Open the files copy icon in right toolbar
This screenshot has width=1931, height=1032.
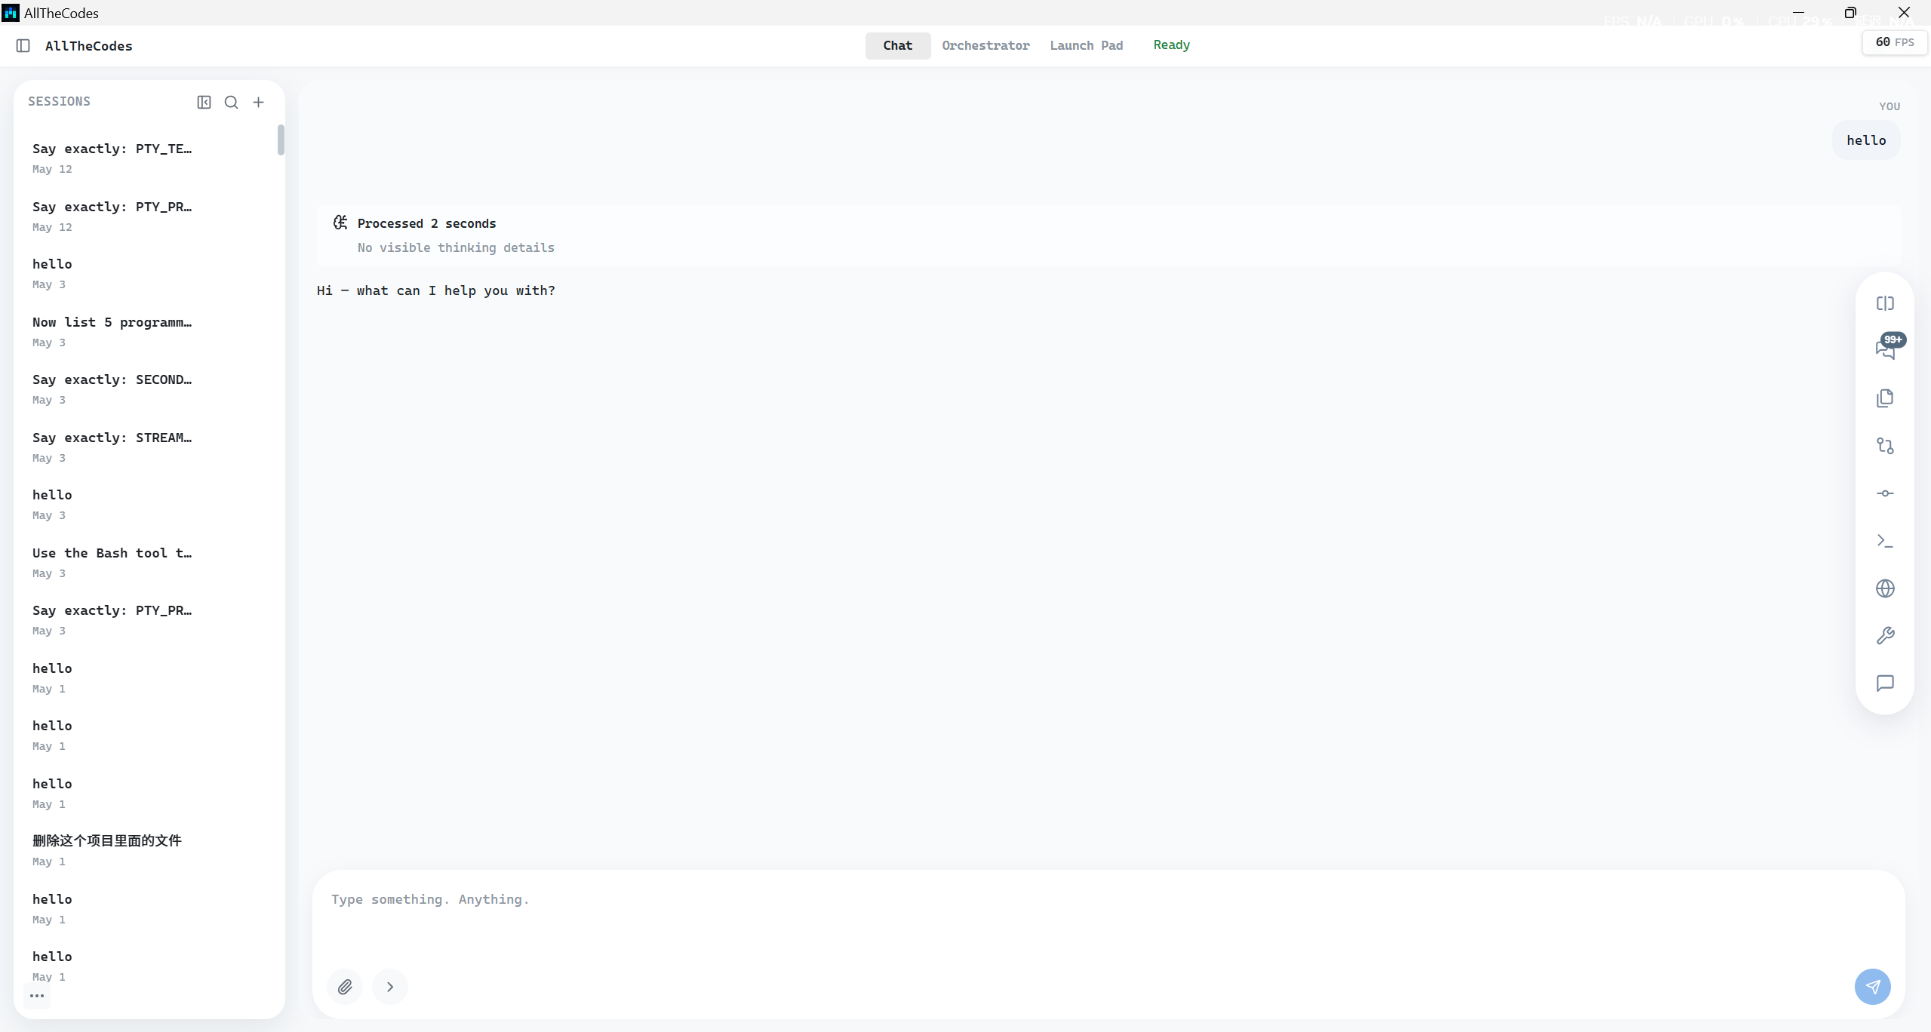tap(1885, 398)
